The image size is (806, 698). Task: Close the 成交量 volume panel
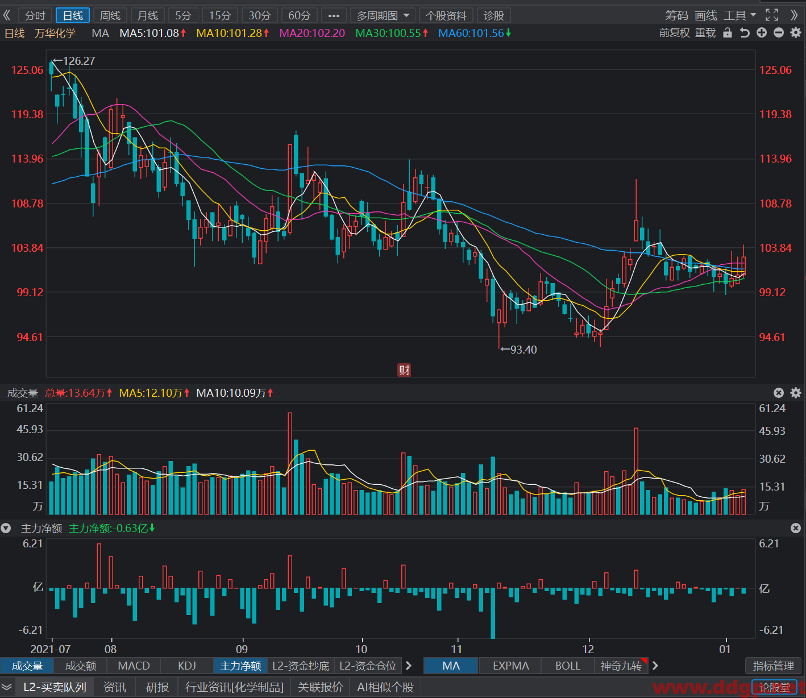[779, 393]
